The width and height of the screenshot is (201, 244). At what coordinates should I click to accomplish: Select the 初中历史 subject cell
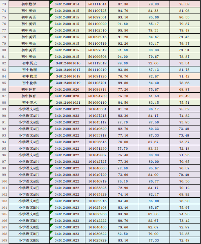pyautogui.click(x=29, y=63)
